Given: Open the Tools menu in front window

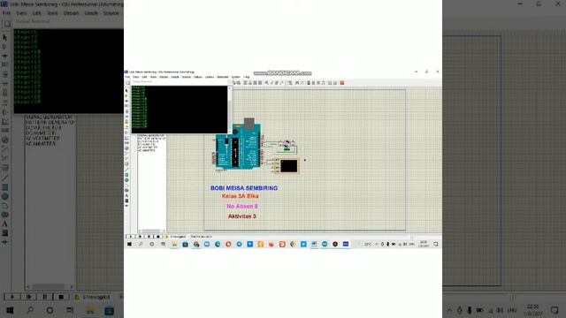Looking at the screenshot, I should click(153, 77).
